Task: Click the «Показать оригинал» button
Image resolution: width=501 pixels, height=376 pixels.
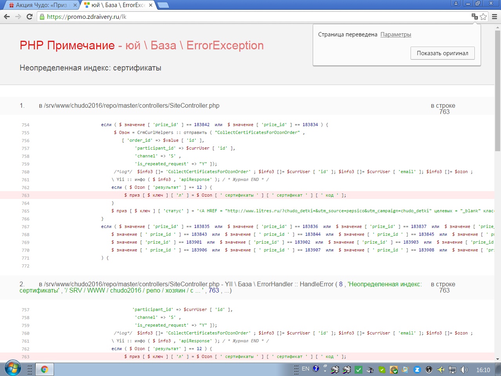Action: 442,53
